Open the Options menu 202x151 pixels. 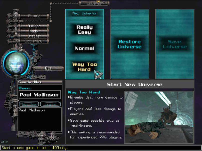33,26
